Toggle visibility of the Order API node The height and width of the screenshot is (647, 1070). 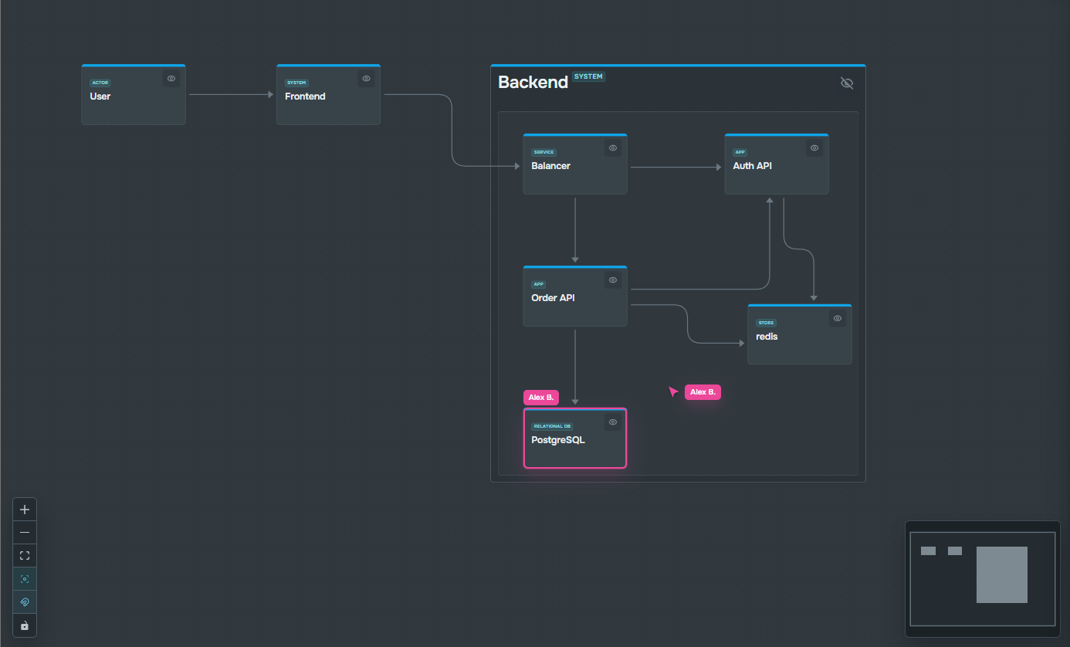click(613, 280)
